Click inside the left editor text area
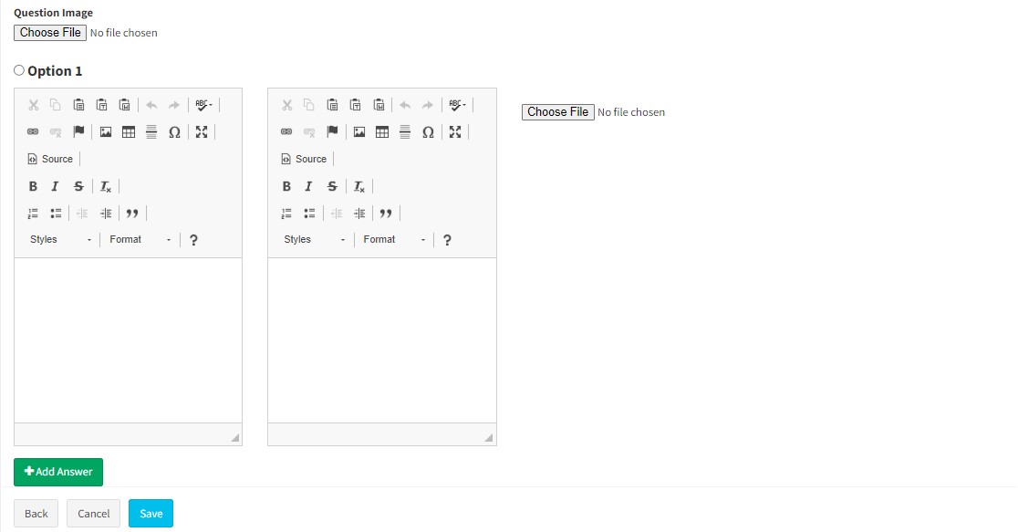Viewport: 1018px width, 532px height. pyautogui.click(x=128, y=339)
